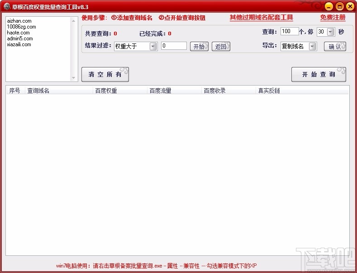Select haote.com in the domain list
357x273 pixels.
coord(18,33)
